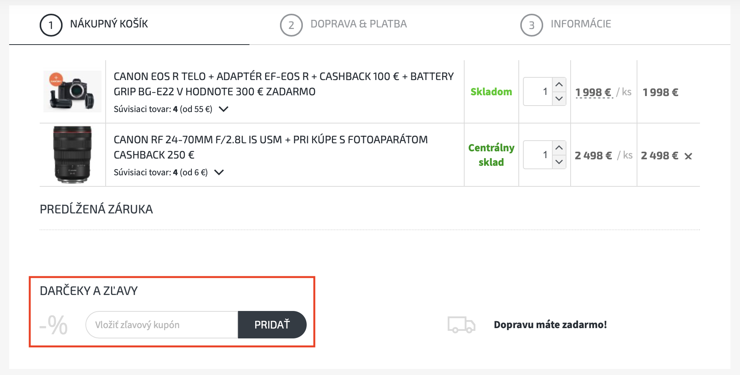740x375 pixels.
Task: Open the RF 24-70mm lens thumbnail
Action: (72, 154)
